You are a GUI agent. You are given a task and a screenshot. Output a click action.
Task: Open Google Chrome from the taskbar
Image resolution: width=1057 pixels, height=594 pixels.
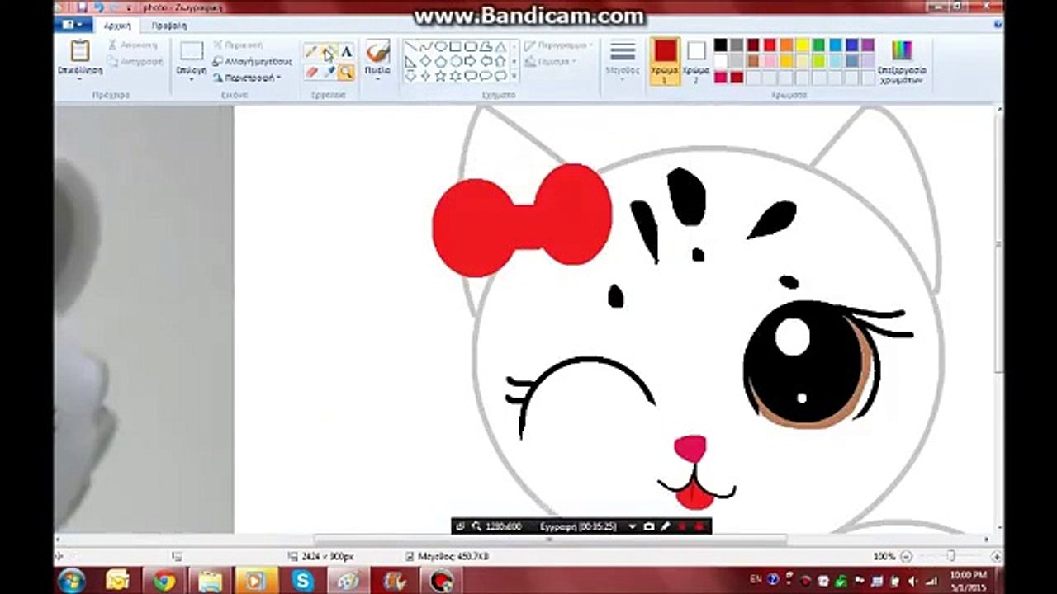[x=164, y=580]
